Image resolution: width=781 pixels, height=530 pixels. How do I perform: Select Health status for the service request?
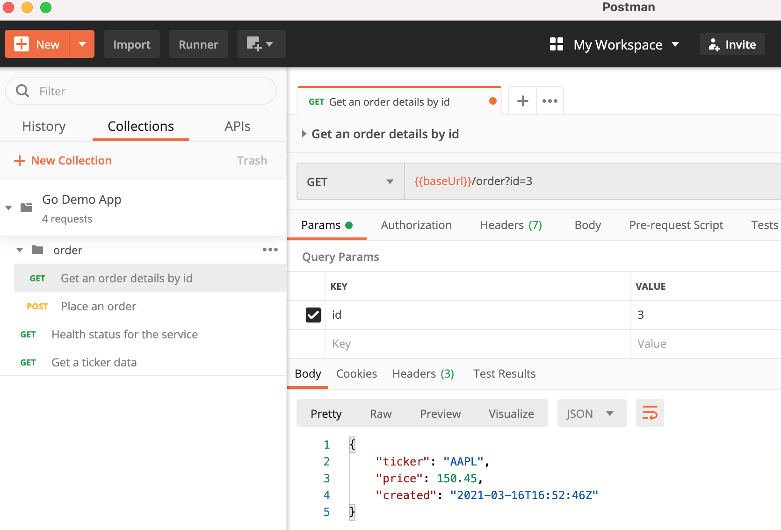pos(143,334)
